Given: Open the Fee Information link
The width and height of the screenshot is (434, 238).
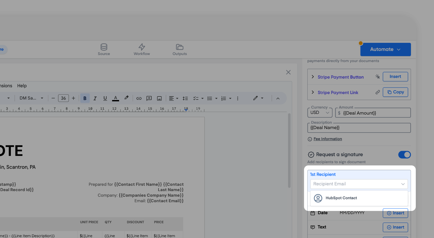Looking at the screenshot, I should 328,139.
